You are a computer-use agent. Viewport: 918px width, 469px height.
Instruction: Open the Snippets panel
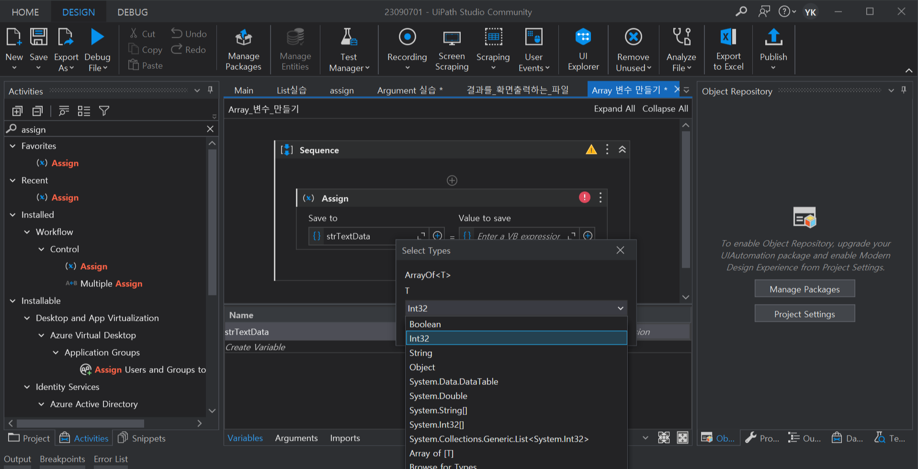tap(142, 438)
